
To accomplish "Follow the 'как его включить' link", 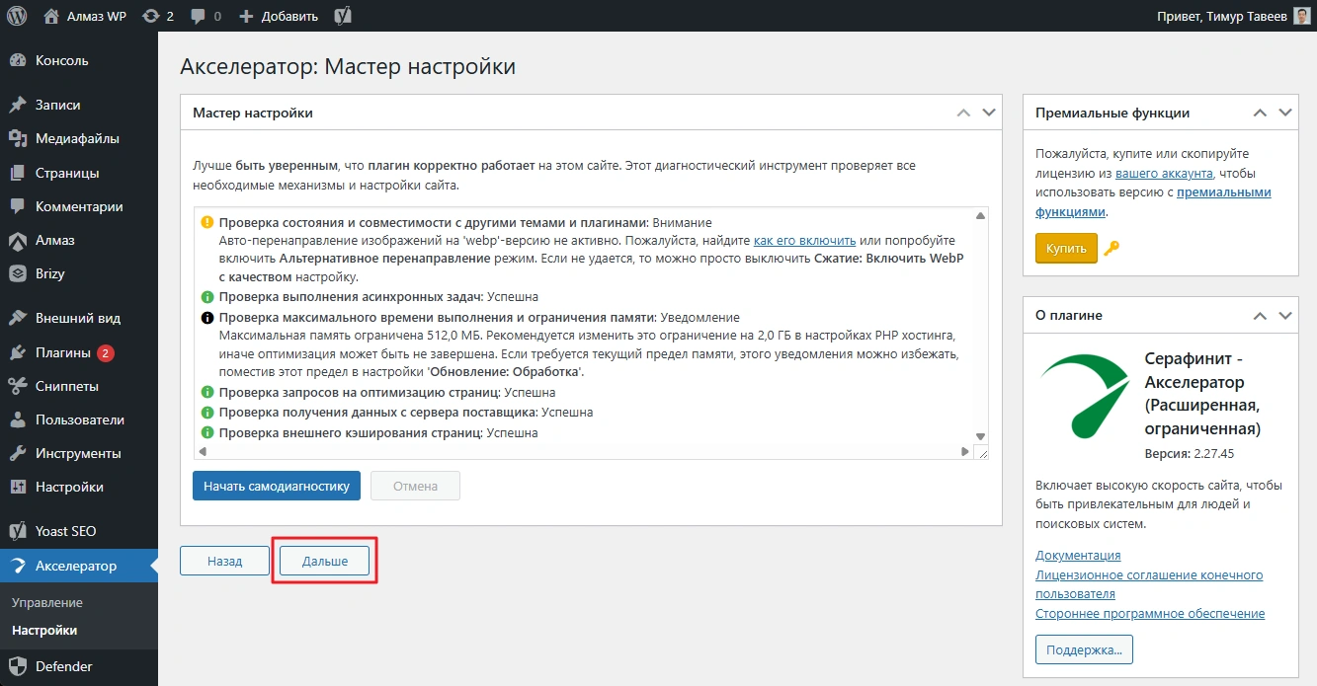I will coord(804,241).
